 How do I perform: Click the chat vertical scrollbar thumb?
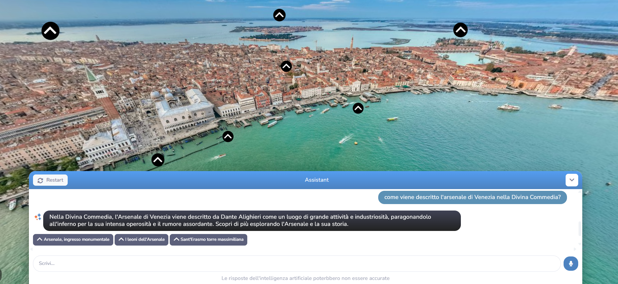coord(580,229)
